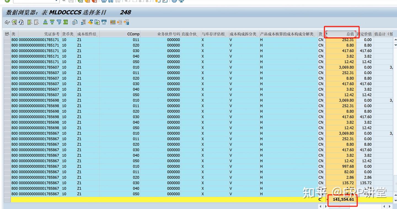
Task: Click the row selection box of first row
Action: coord(7,39)
